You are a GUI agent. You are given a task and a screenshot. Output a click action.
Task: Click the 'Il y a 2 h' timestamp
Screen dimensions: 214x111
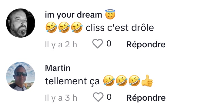tap(61, 45)
